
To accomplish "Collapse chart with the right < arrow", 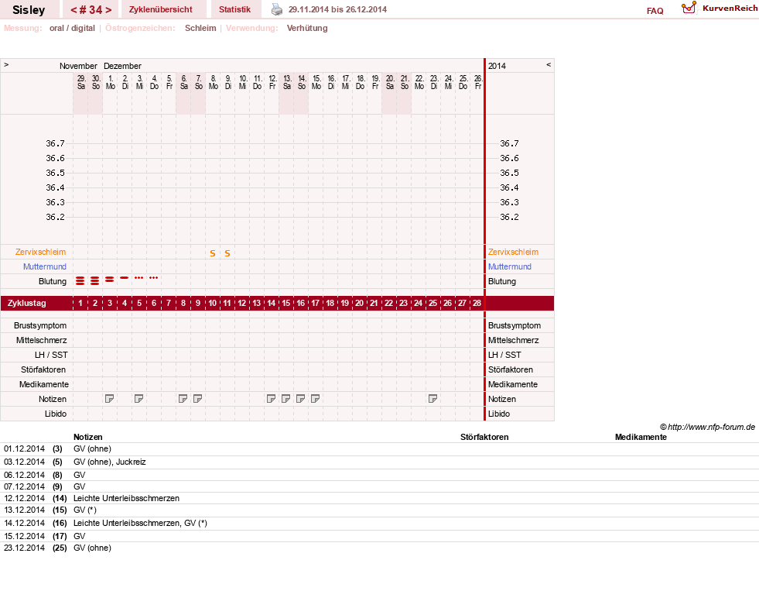I will pyautogui.click(x=549, y=64).
